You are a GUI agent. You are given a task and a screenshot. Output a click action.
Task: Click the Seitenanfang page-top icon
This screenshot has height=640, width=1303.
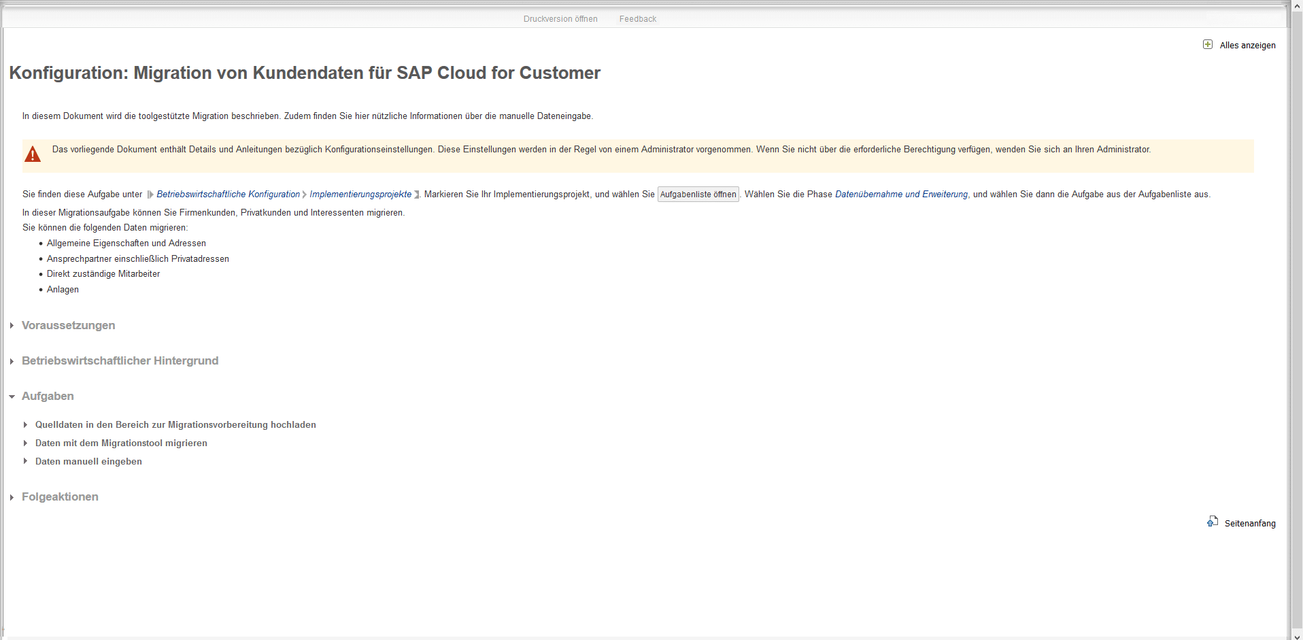point(1213,522)
